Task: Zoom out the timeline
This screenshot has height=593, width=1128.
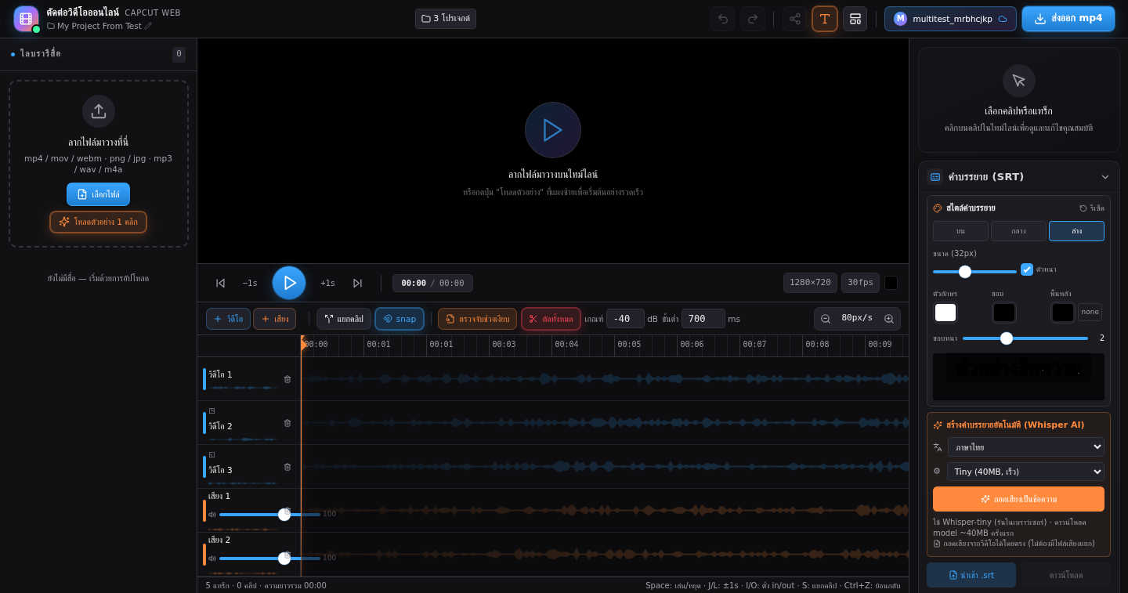Action: click(826, 319)
